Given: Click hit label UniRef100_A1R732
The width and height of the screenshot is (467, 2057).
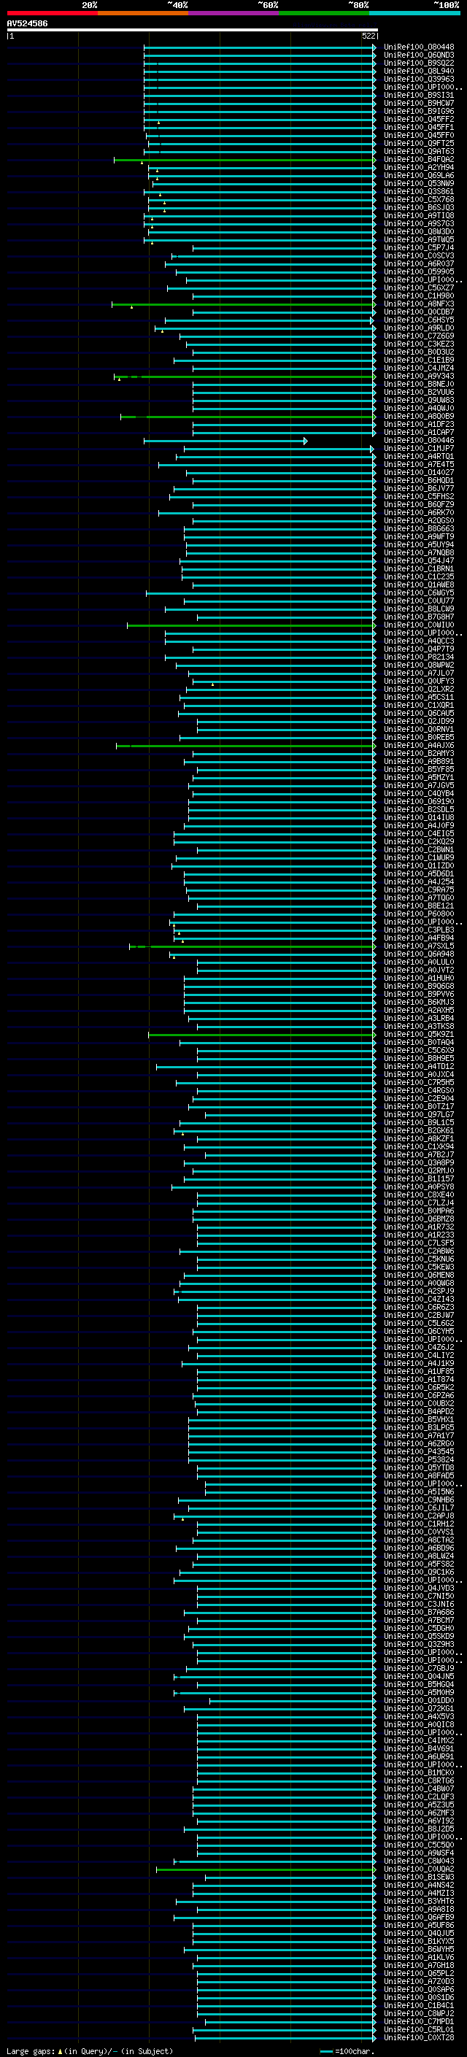Looking at the screenshot, I should pyautogui.click(x=419, y=1227).
